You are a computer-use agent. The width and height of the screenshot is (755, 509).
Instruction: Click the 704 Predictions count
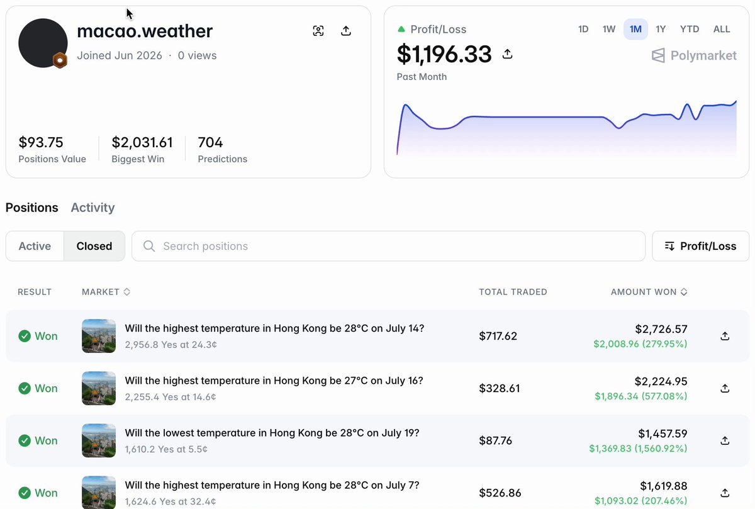(210, 143)
